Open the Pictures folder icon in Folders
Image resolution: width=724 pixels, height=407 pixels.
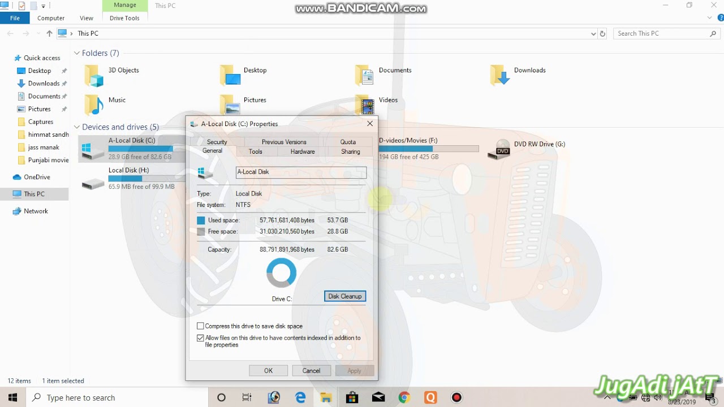(x=230, y=105)
